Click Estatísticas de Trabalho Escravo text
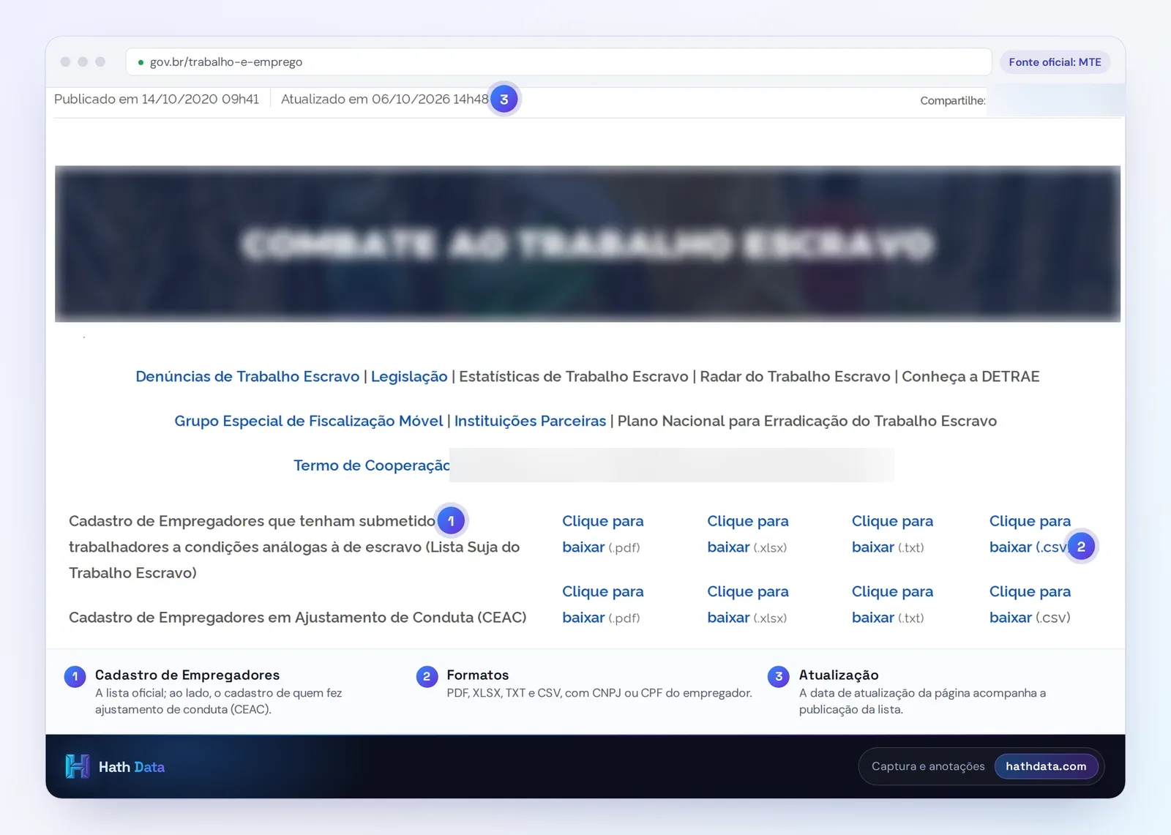 tap(574, 377)
